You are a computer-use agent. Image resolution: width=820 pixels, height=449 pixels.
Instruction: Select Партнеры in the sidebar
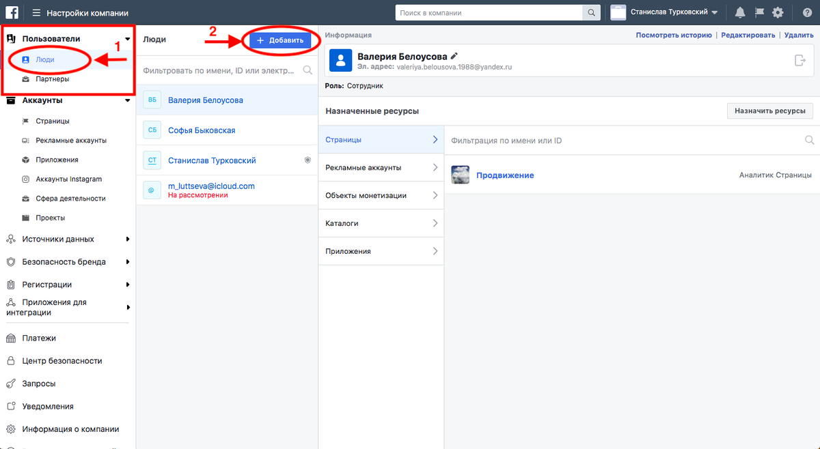[53, 79]
